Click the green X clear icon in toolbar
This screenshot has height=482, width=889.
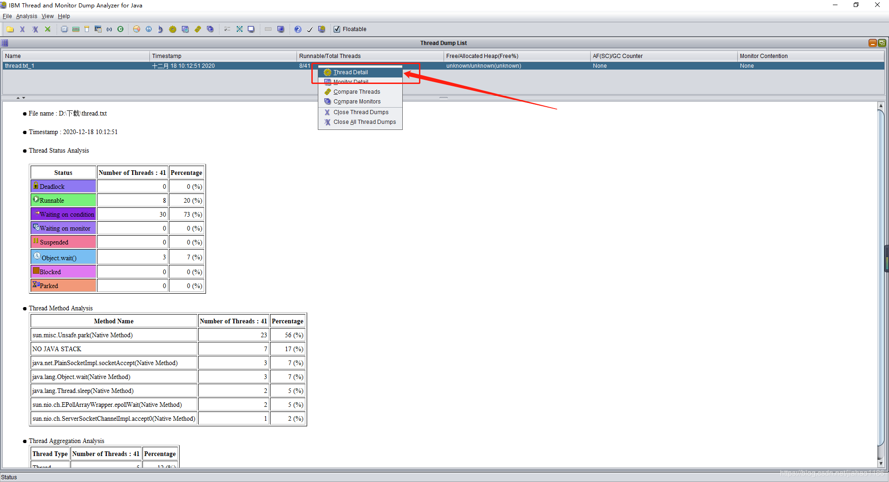47,29
